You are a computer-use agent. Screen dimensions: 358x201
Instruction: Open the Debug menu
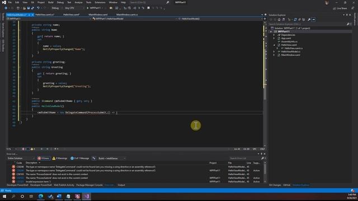60,2
